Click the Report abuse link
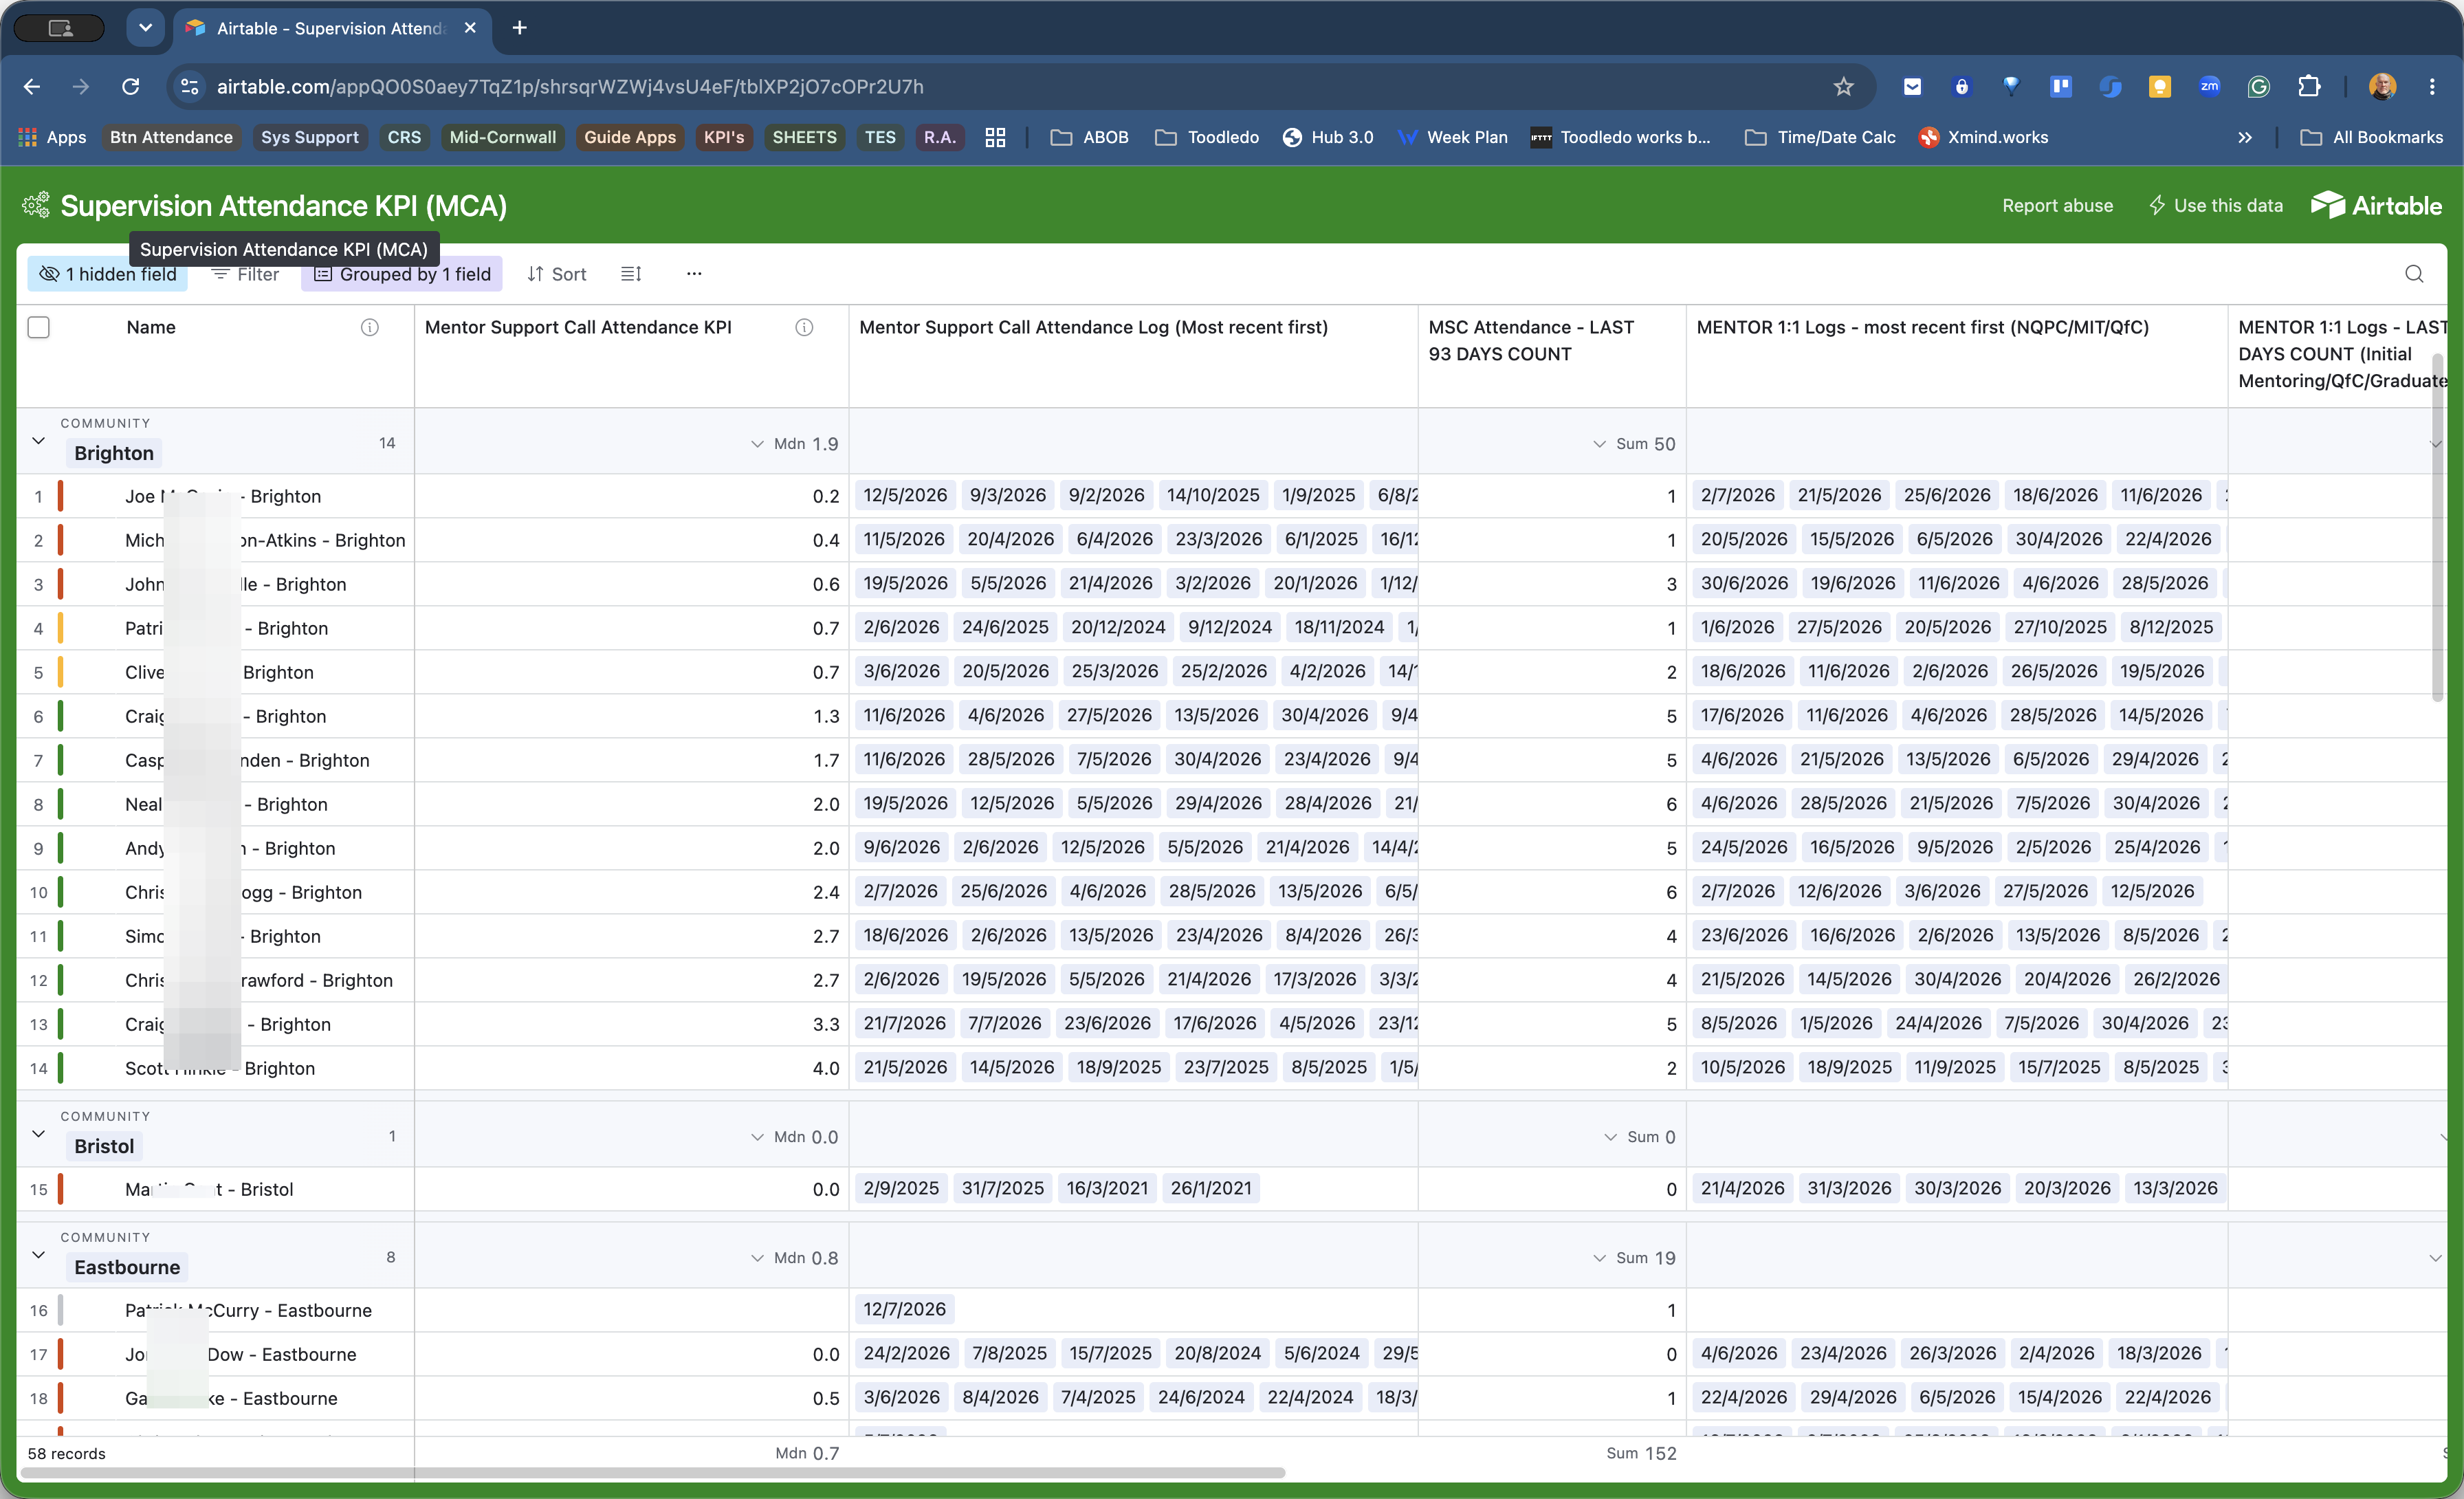2464x1499 pixels. 2057,206
